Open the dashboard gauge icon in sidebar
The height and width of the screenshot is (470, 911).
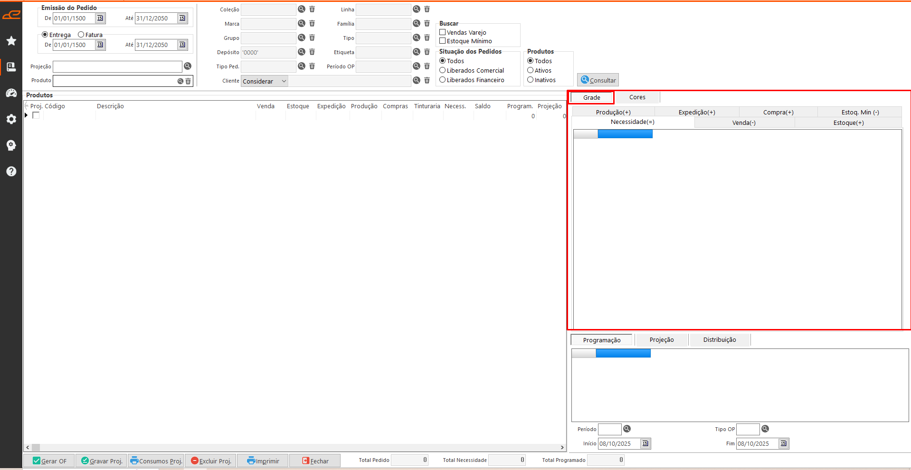[11, 93]
